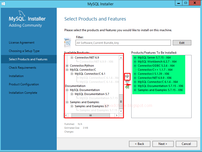This screenshot has width=202, height=152.
Task: Click the remove-all double left arrow
Action: coord(127,87)
